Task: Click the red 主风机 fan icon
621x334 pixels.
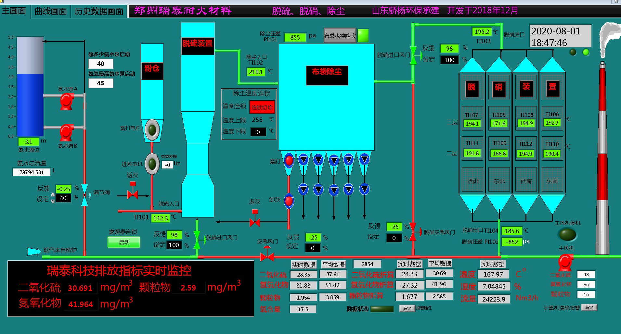Action: pyautogui.click(x=565, y=262)
